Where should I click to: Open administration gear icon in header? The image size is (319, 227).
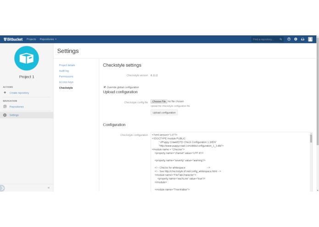click(x=296, y=39)
